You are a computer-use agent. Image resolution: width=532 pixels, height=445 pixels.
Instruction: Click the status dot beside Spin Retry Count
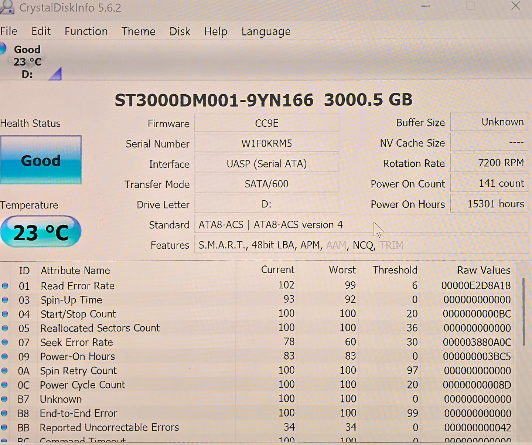4,371
